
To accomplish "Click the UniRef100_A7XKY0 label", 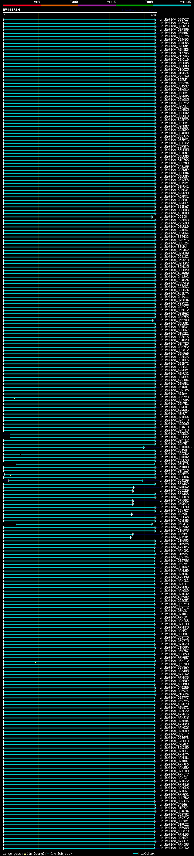I will 174,754.
